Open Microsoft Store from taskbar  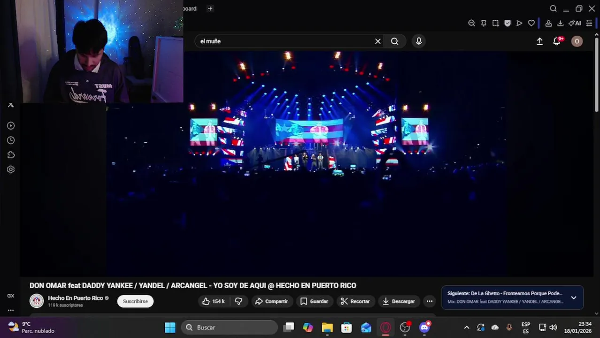(x=346, y=327)
